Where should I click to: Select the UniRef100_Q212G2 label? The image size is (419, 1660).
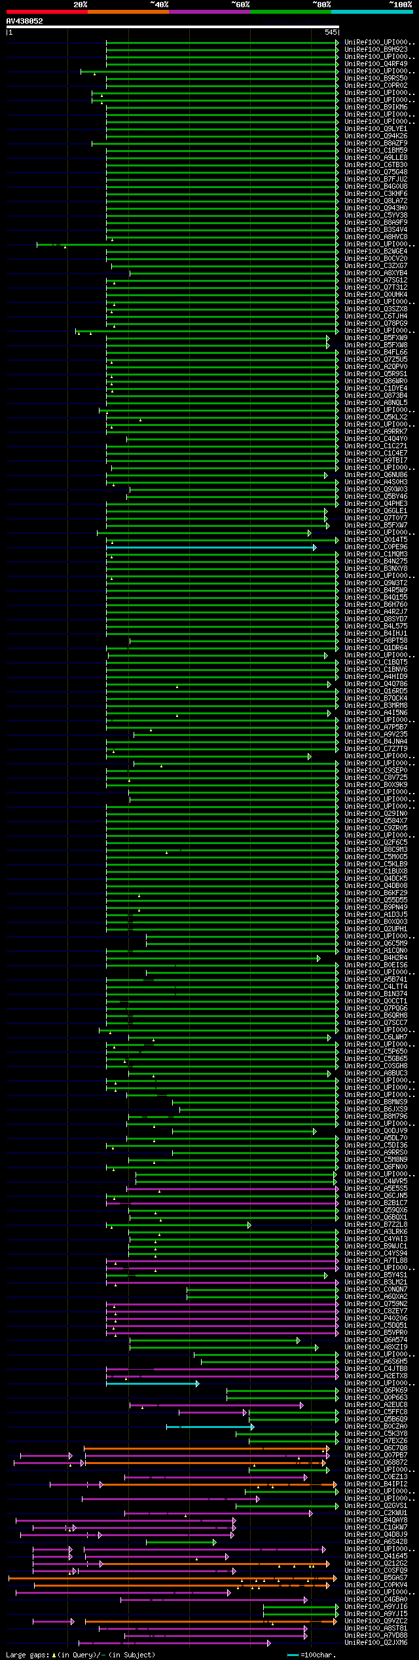click(376, 1563)
